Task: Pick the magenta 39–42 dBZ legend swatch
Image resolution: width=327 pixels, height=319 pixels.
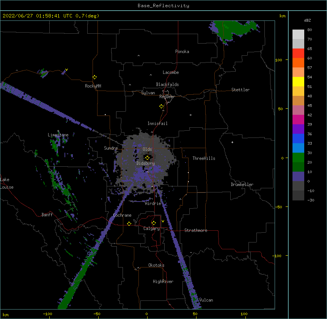Action: (x=298, y=120)
